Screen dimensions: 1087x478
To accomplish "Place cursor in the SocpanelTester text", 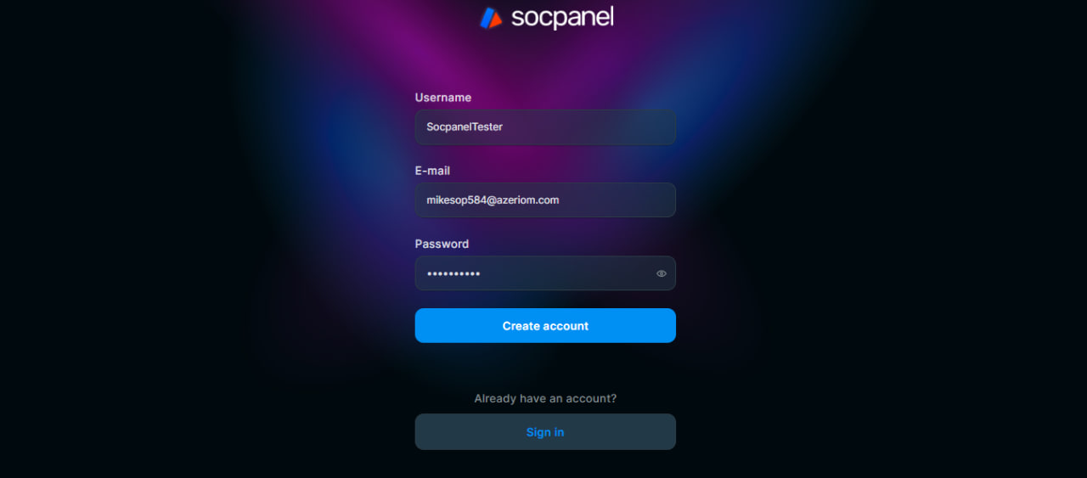I will 465,127.
